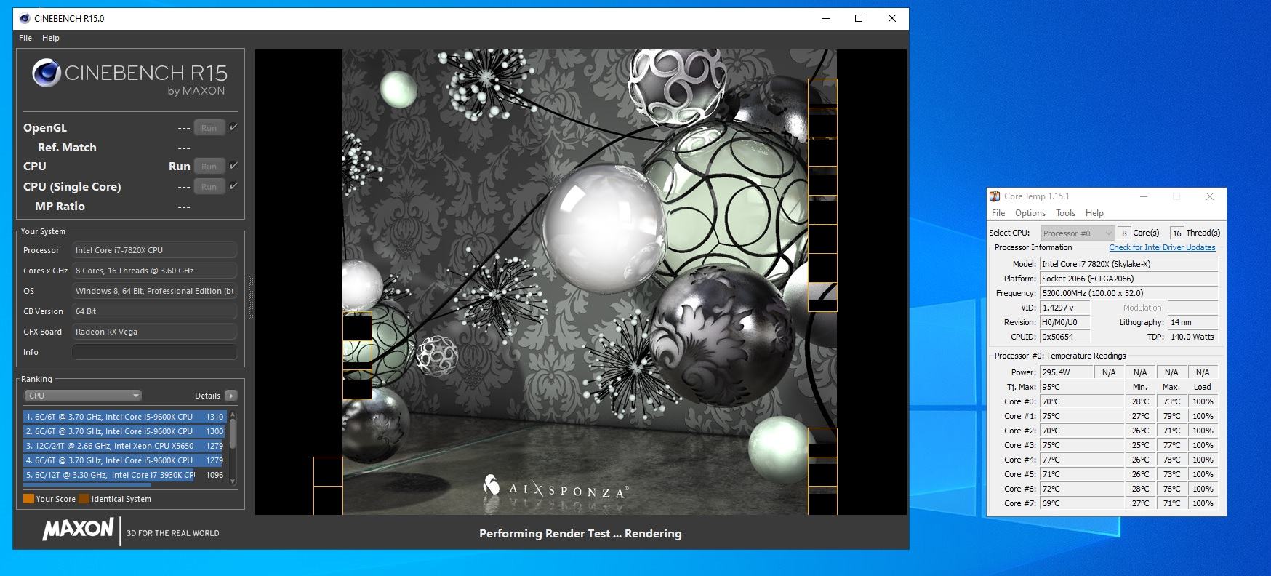Screen dimensions: 1271x576
Task: Click the side panel collapse handle
Action: coord(251,297)
